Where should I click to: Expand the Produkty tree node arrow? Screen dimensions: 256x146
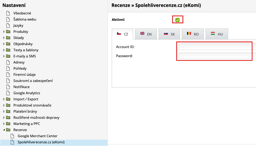pyautogui.click(x=4, y=31)
